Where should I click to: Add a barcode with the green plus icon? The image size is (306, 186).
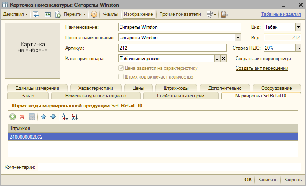point(13,117)
